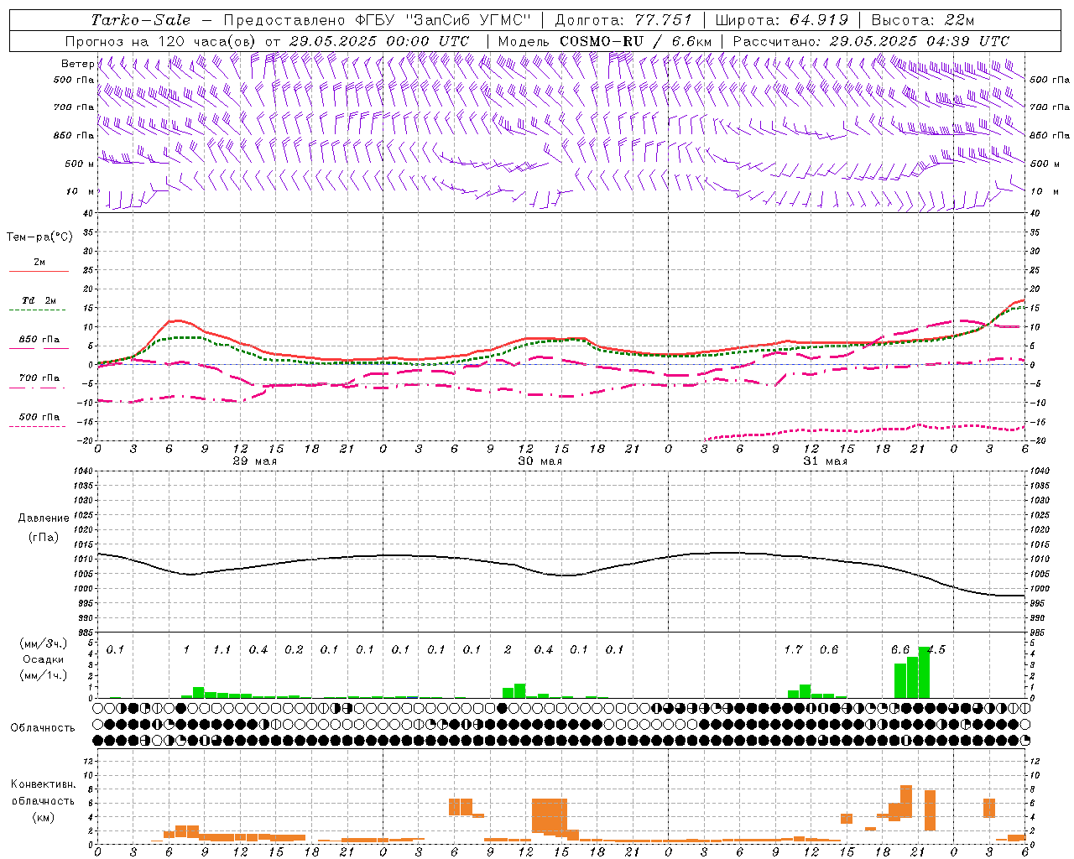
Task: Click the '4.5' precipitation total value
Action: 936,649
